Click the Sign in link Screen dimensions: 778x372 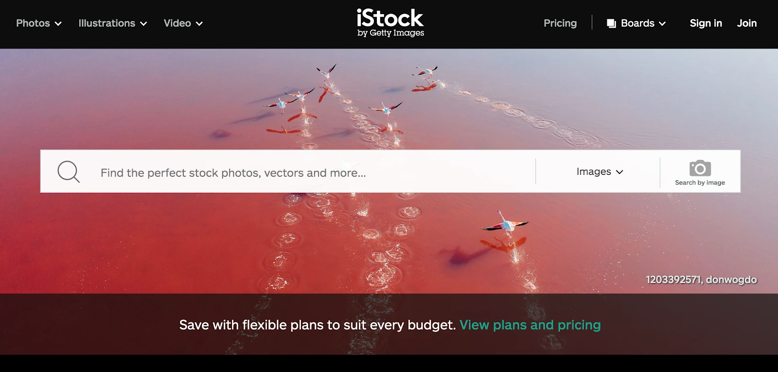click(x=706, y=23)
